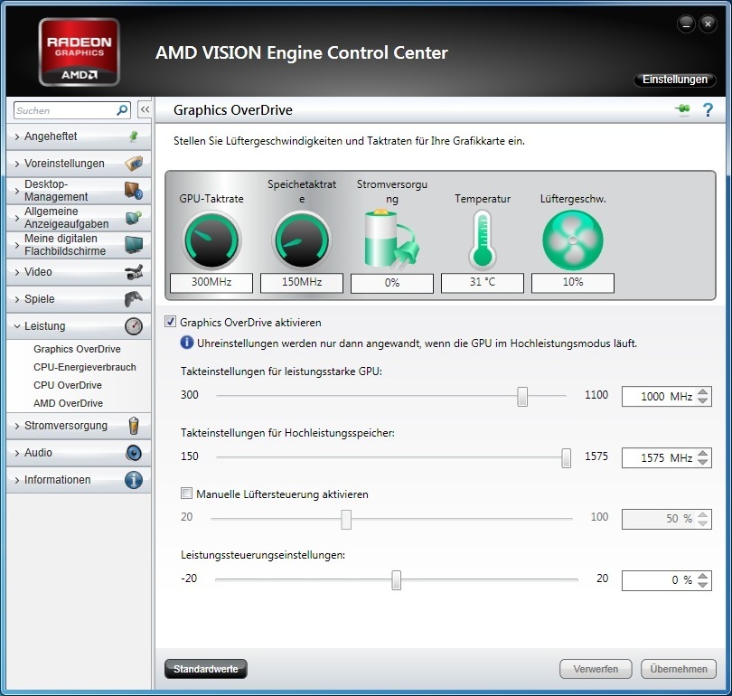
Task: Open the Einstellungen menu
Action: pos(674,80)
